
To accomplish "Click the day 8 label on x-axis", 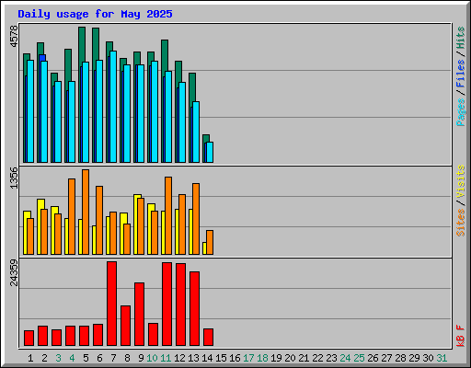I will 127,358.
